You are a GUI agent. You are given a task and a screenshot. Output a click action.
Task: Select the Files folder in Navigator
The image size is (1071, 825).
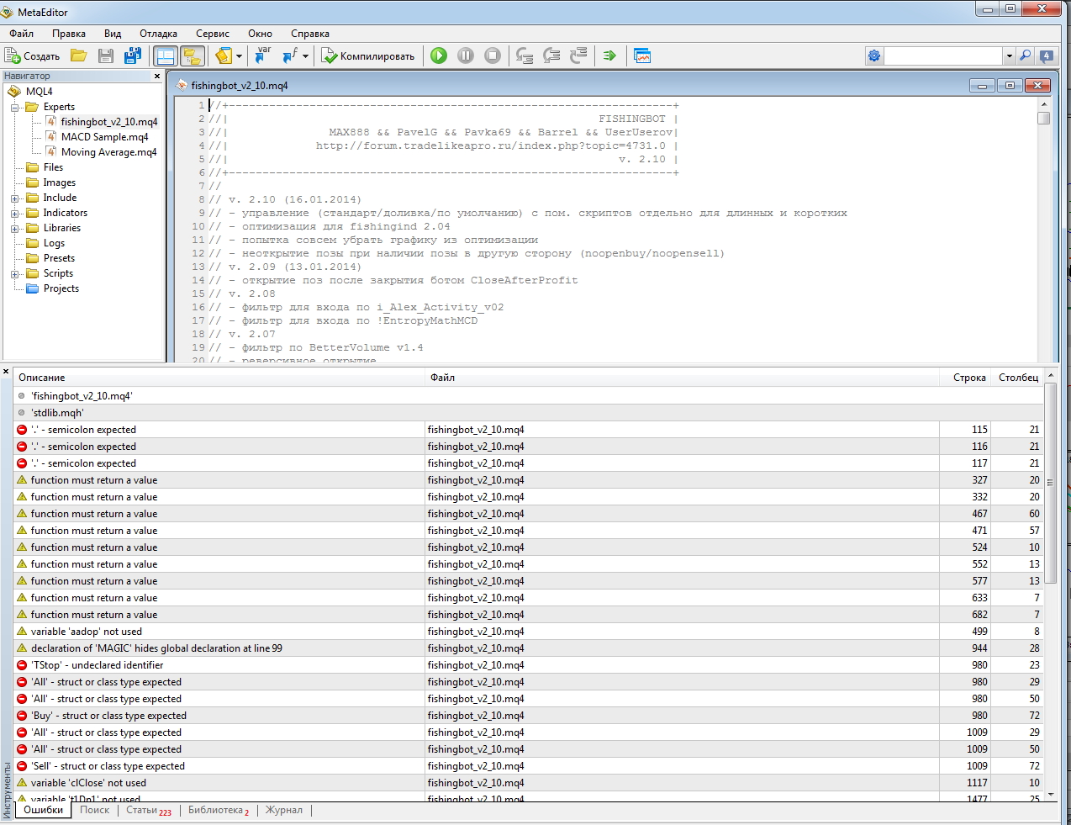(x=53, y=167)
